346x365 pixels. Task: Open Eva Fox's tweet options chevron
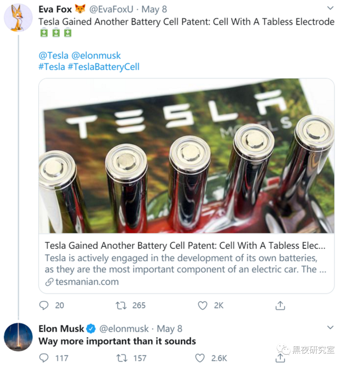(330, 8)
